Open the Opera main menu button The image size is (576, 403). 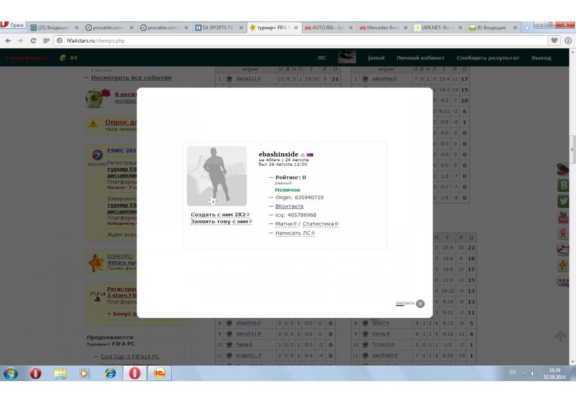coord(13,25)
